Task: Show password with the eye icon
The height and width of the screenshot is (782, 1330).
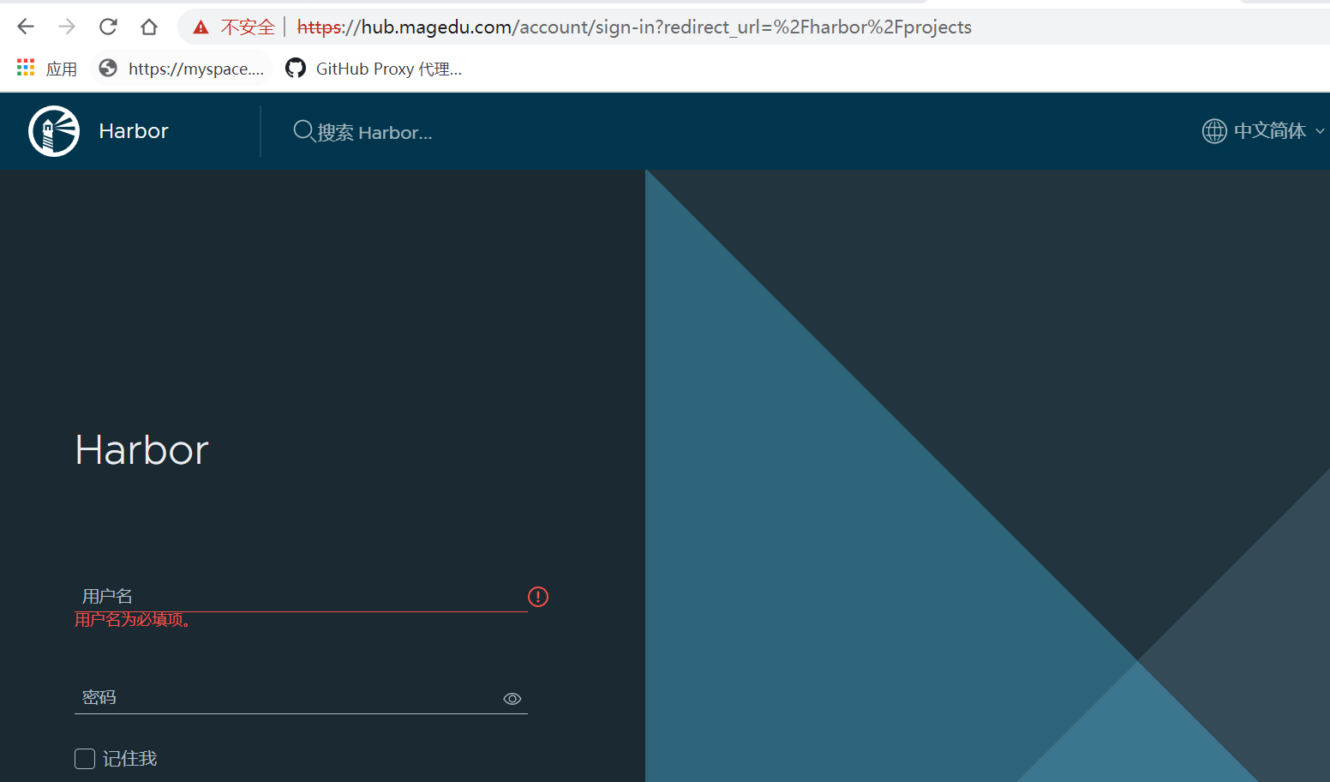Action: (512, 699)
